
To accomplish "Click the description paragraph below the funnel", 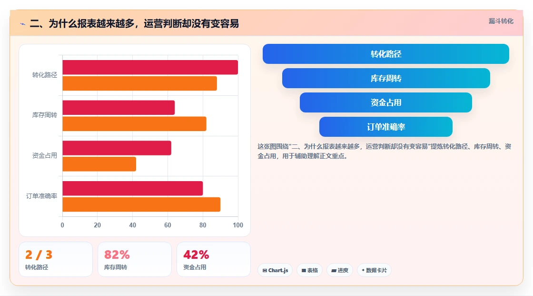I will tap(385, 151).
